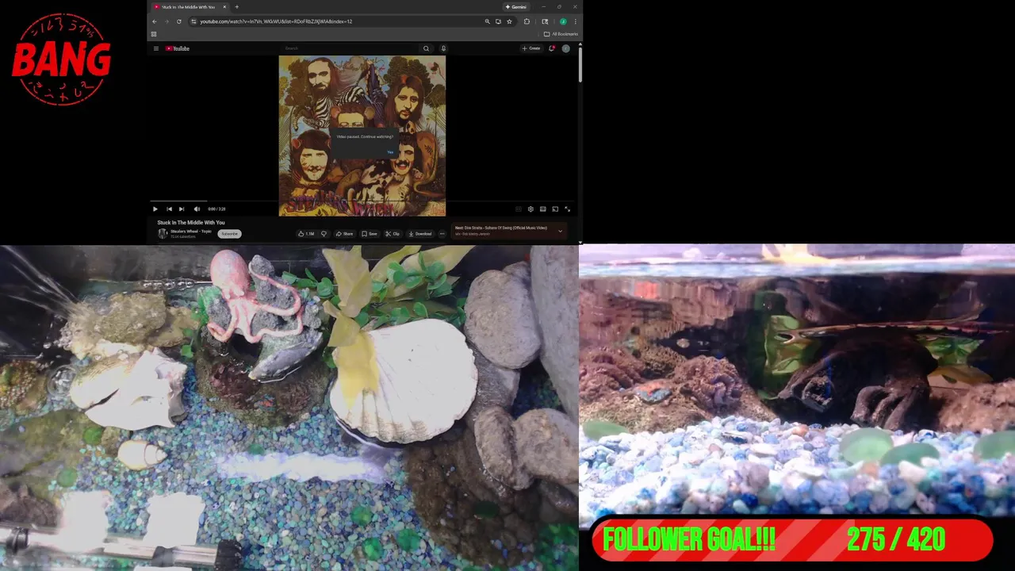Screen dimensions: 1015x571
Task: Reload the YouTube page
Action: pos(179,21)
